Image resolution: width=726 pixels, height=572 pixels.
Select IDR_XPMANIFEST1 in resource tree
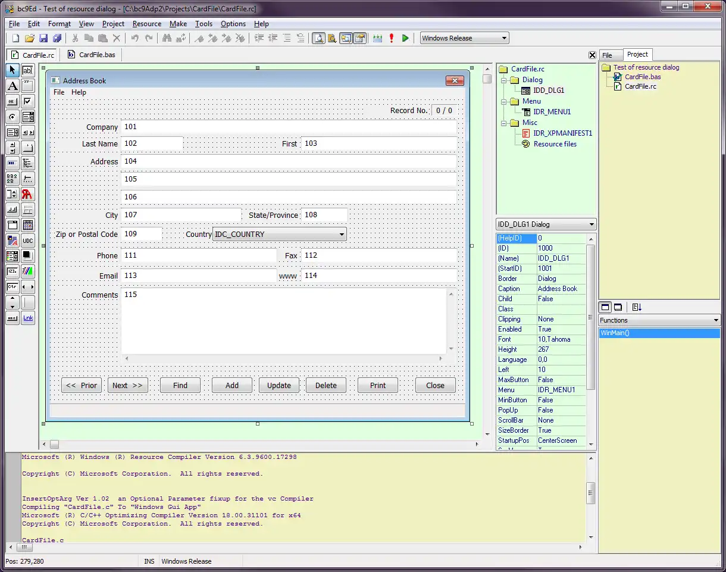[x=562, y=133]
